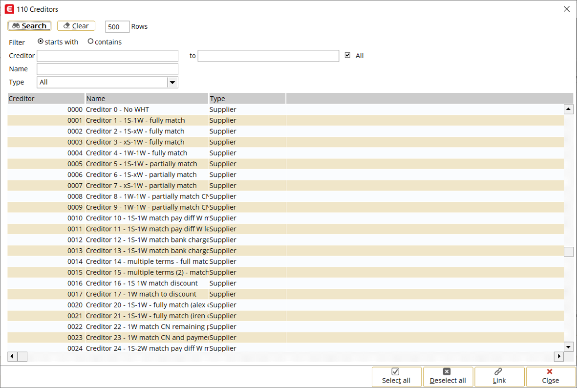577x388 pixels.
Task: Sort by the Creditor column header
Action: 46,98
